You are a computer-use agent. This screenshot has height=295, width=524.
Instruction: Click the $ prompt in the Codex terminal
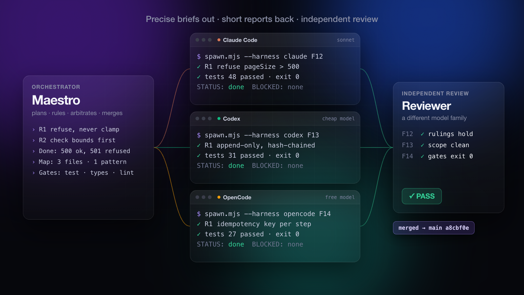(199, 135)
